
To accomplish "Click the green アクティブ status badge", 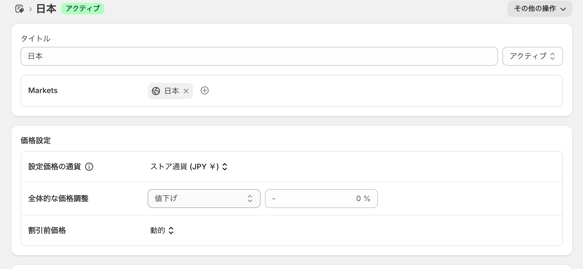I will click(x=83, y=9).
